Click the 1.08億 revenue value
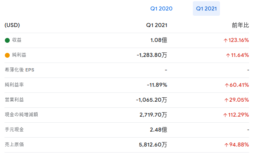This screenshot has height=155, width=254. [x=159, y=40]
